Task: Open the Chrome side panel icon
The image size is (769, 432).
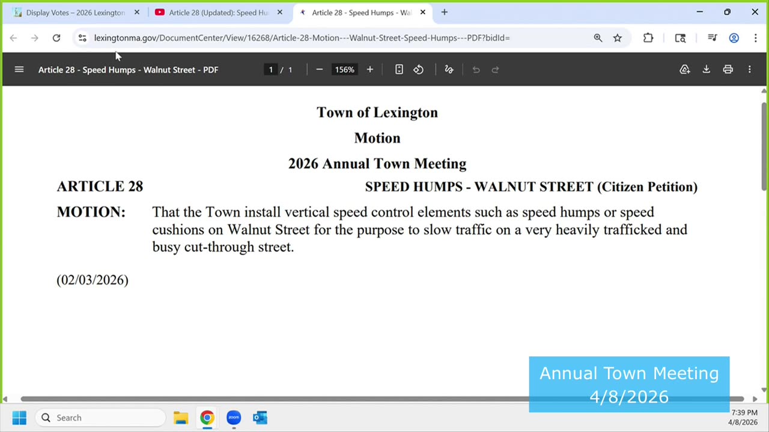Action: pos(681,38)
